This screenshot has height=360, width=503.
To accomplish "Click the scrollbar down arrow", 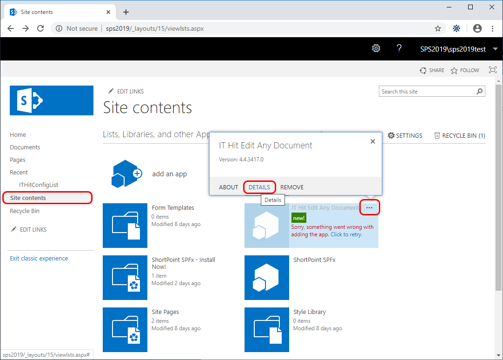I will pos(498,355).
